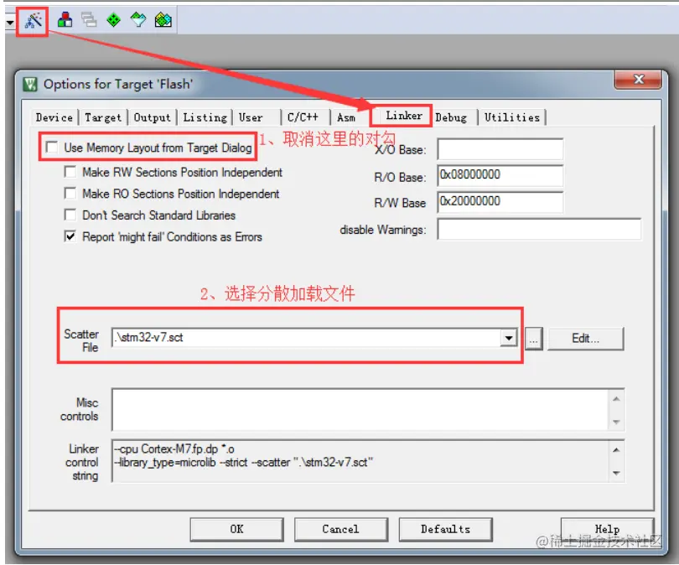Uncheck Report 'might fail' Conditions as Errors
679x565 pixels.
pos(70,236)
